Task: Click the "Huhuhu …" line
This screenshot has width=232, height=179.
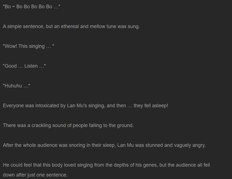Action: click(x=16, y=86)
